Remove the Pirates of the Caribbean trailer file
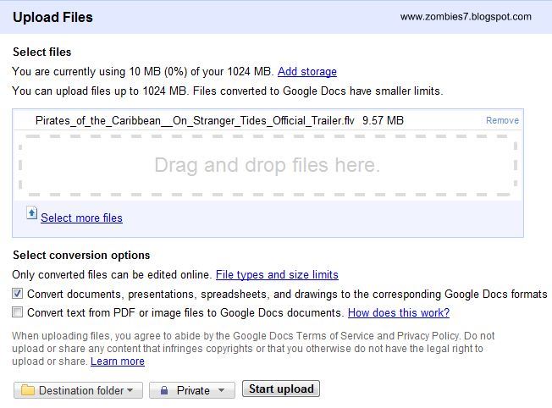Viewport: 552px width, 408px height. pos(502,120)
